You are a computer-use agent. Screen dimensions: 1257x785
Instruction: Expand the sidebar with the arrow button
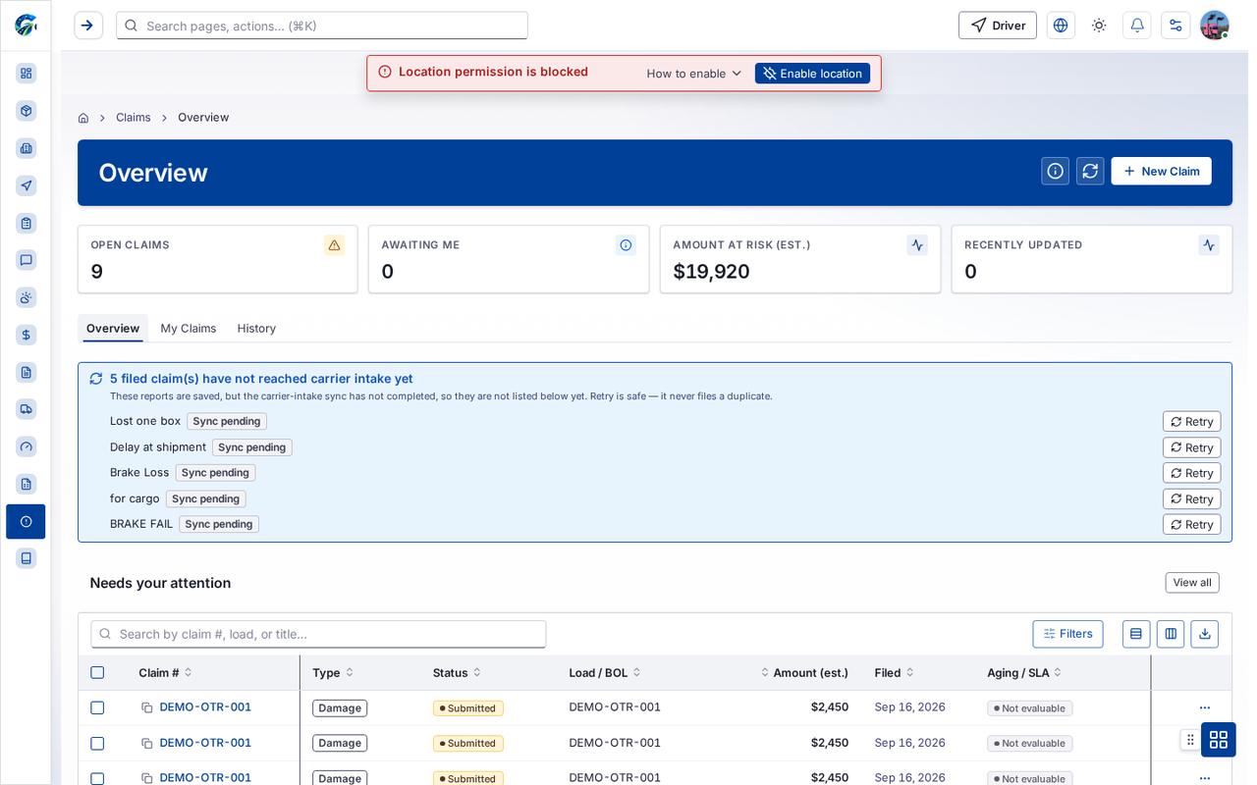point(88,26)
